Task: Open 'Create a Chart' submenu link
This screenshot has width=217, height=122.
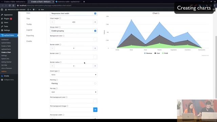Action: pyautogui.click(x=6, y=52)
